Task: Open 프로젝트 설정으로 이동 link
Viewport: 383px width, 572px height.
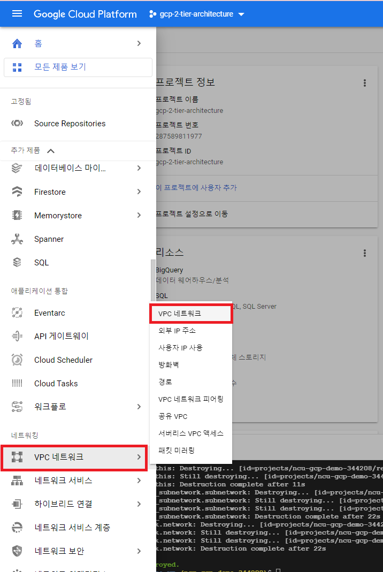Action: [x=192, y=214]
